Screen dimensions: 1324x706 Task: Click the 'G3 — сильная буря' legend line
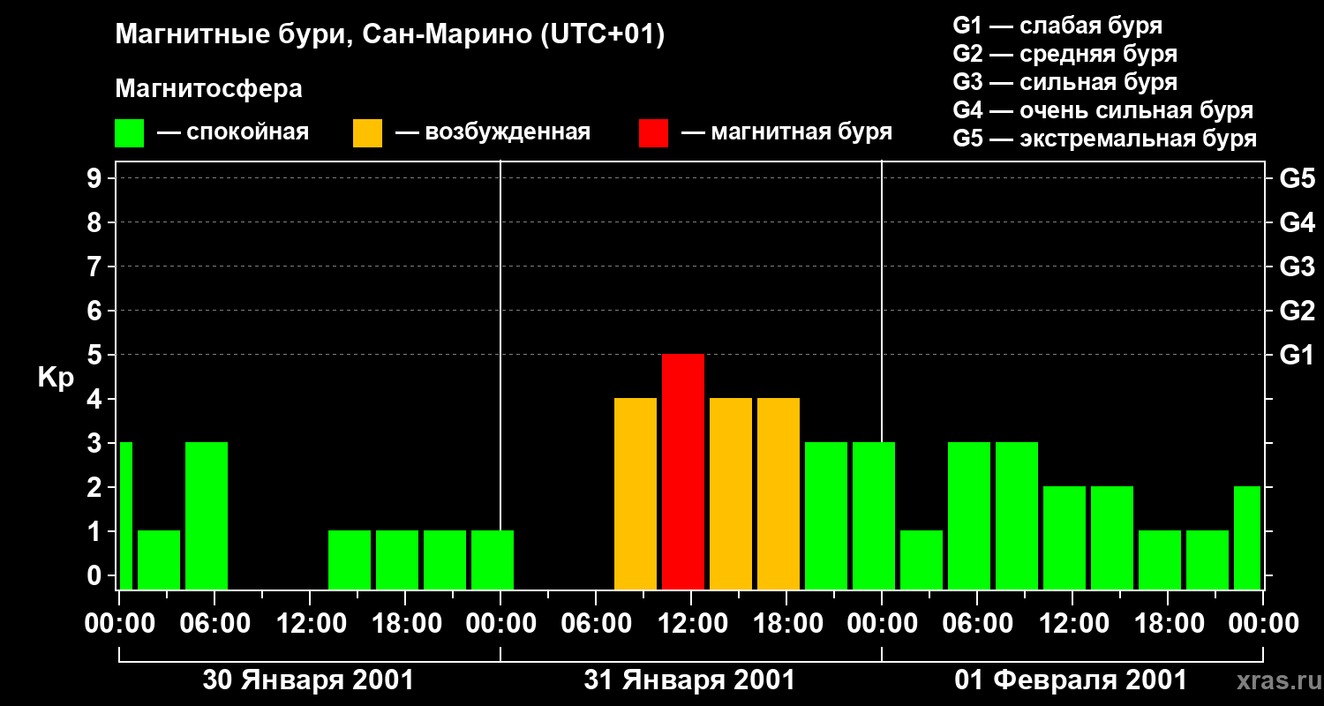1064,82
